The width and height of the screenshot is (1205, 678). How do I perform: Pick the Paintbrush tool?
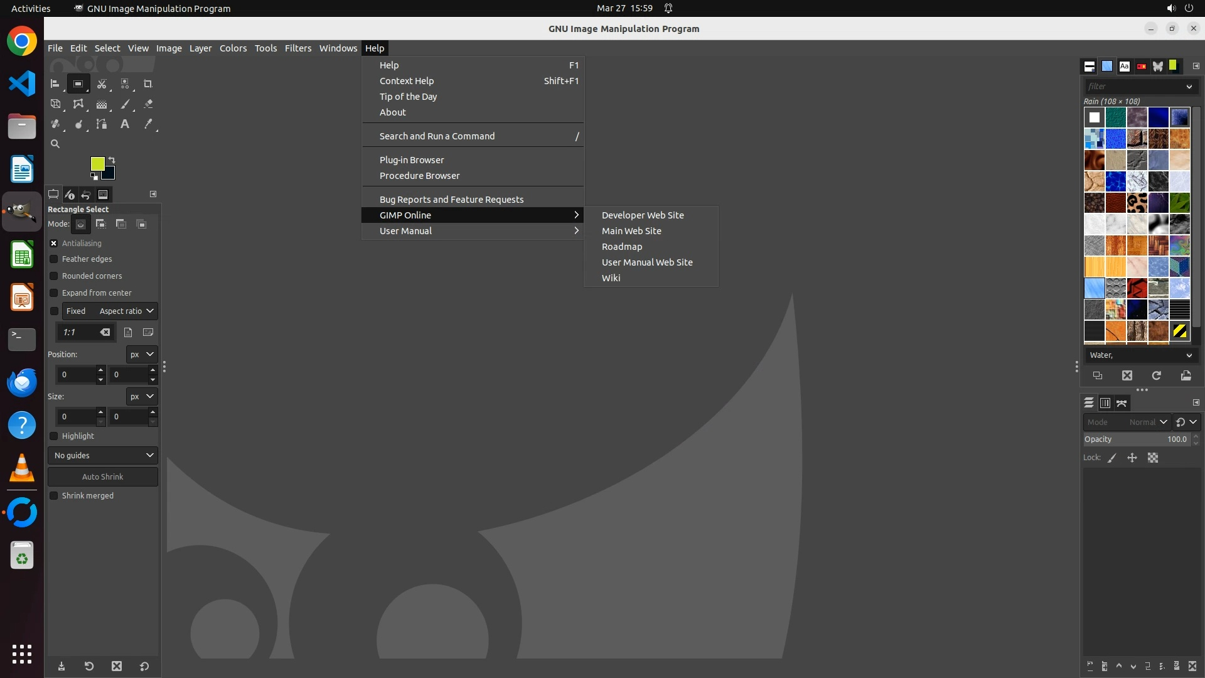pos(125,104)
